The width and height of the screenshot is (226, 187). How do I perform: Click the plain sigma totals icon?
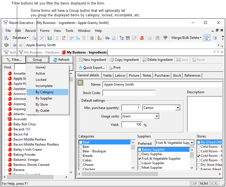57,38
